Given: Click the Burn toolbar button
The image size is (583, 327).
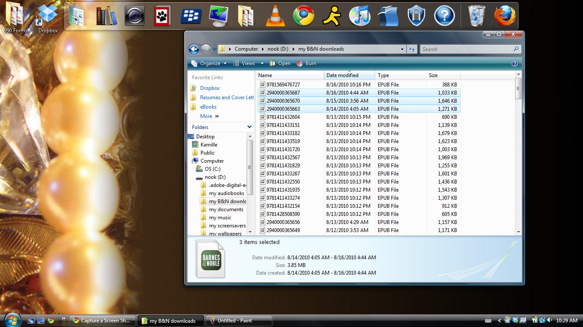Looking at the screenshot, I should point(306,63).
